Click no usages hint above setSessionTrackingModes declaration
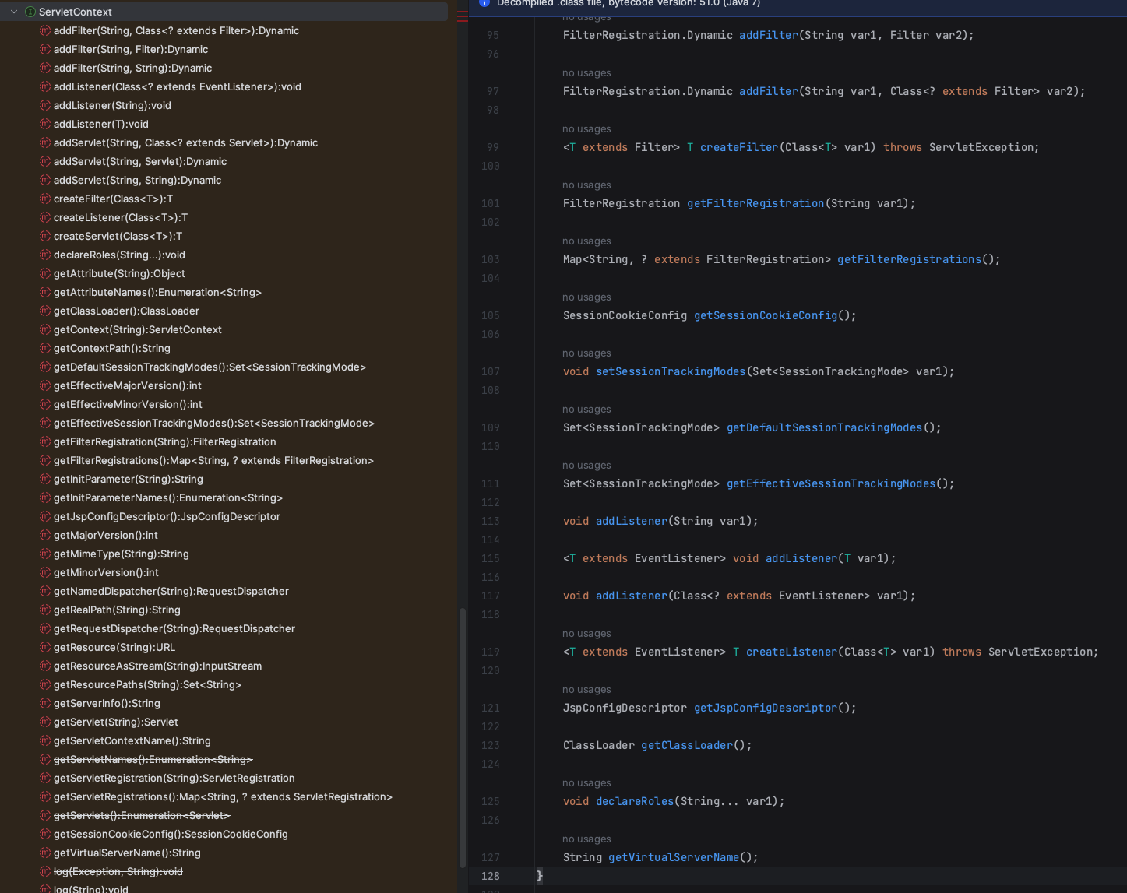 (x=586, y=353)
